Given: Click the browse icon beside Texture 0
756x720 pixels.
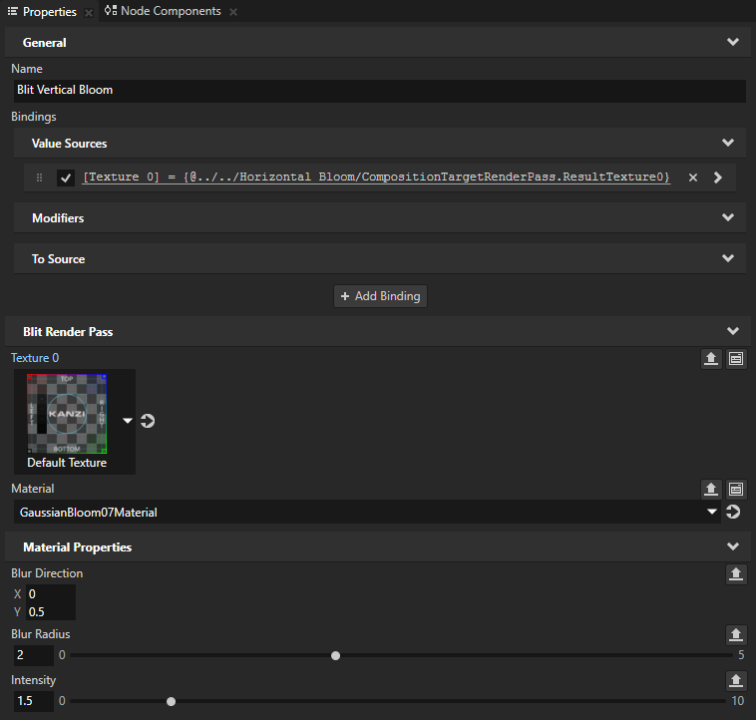Looking at the screenshot, I should (x=736, y=359).
